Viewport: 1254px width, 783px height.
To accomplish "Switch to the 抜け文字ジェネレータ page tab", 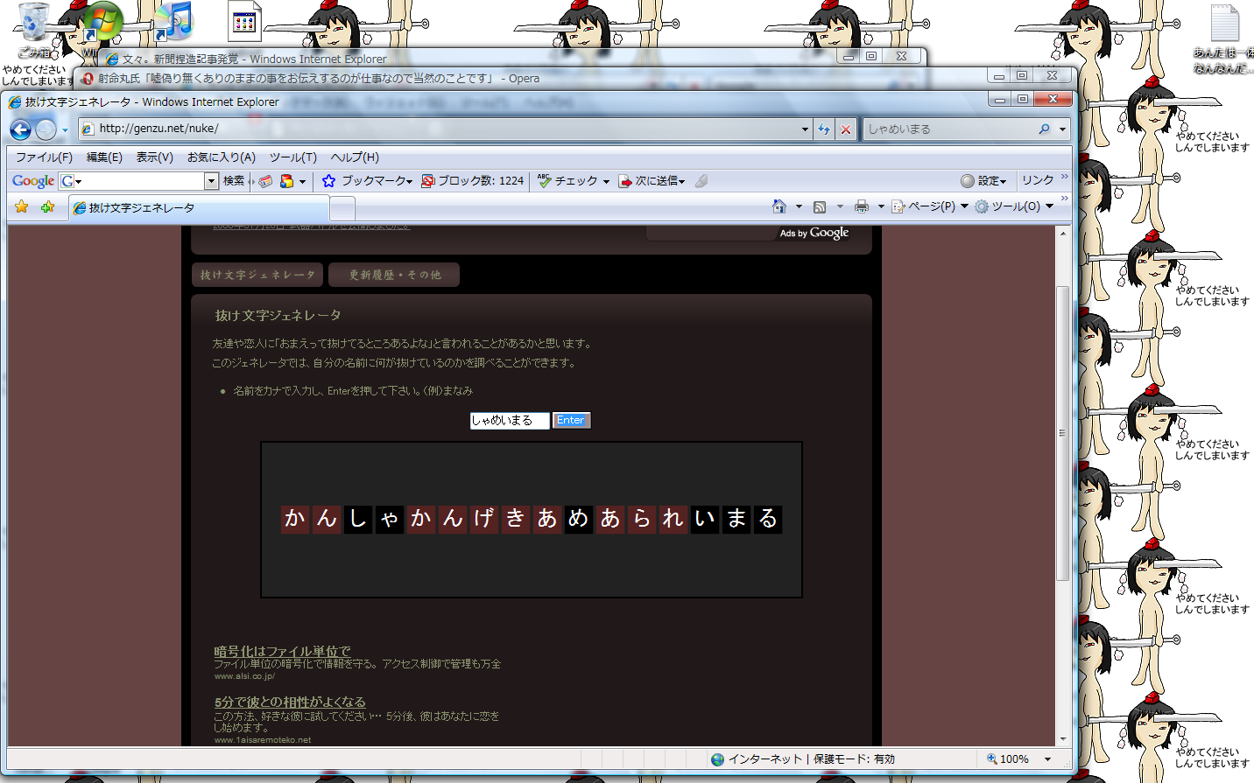I will tap(257, 275).
